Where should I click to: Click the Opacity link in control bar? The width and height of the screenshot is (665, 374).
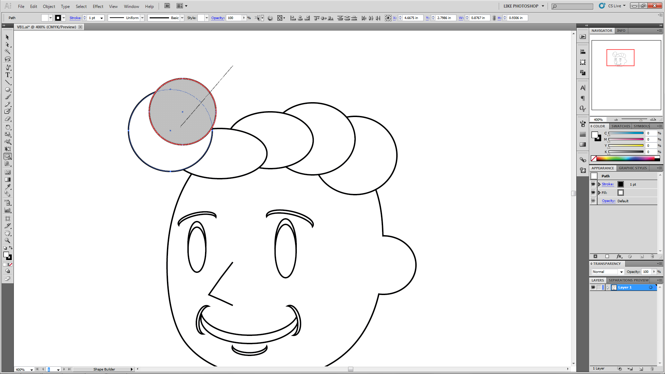point(218,18)
